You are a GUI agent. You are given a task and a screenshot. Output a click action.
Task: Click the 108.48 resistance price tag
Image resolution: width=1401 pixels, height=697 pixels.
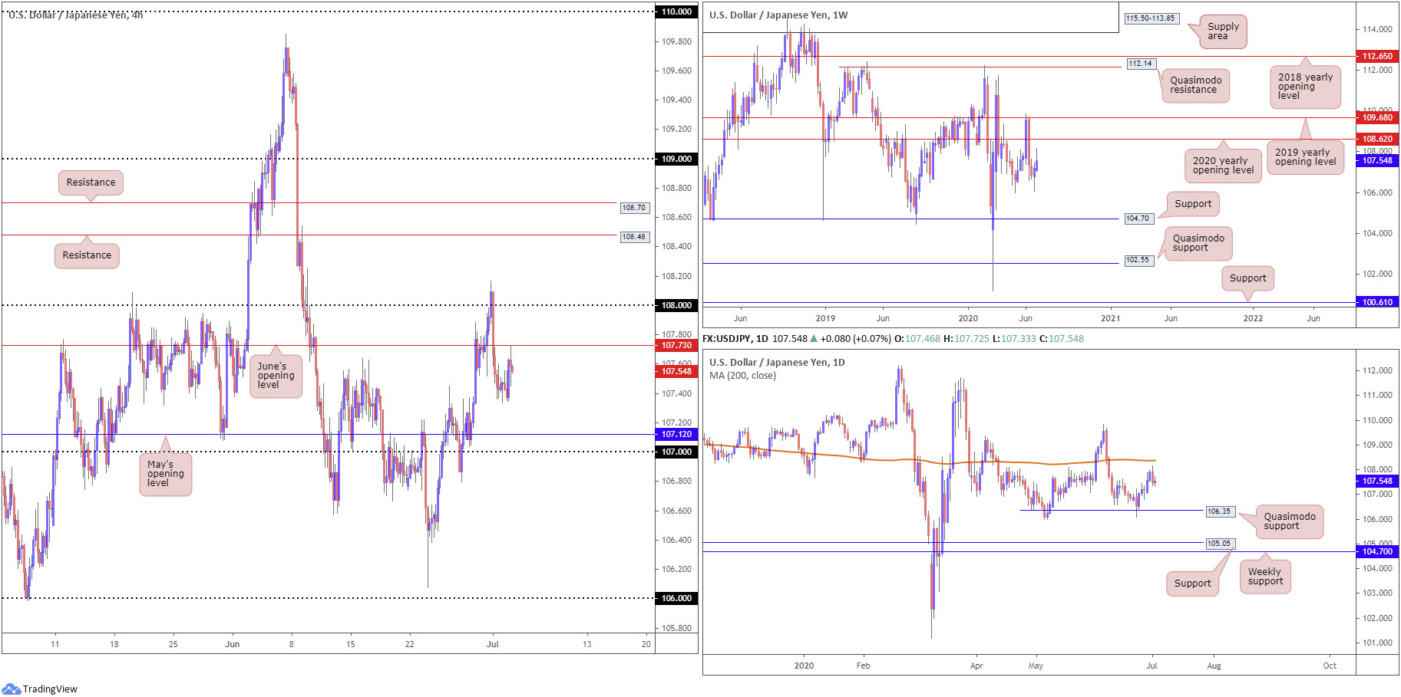pos(633,237)
